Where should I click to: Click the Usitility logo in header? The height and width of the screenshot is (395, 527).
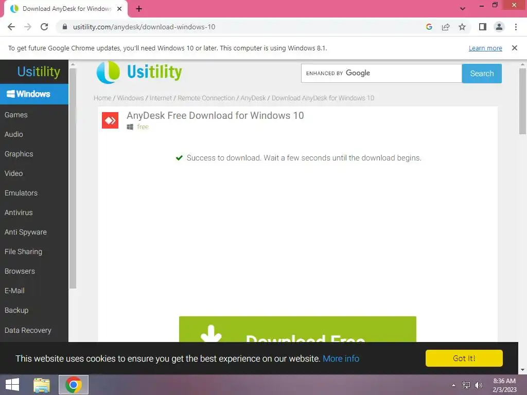click(x=139, y=72)
